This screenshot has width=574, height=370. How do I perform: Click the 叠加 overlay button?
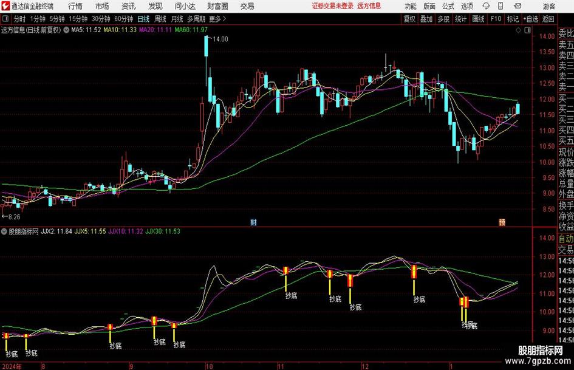click(x=426, y=19)
